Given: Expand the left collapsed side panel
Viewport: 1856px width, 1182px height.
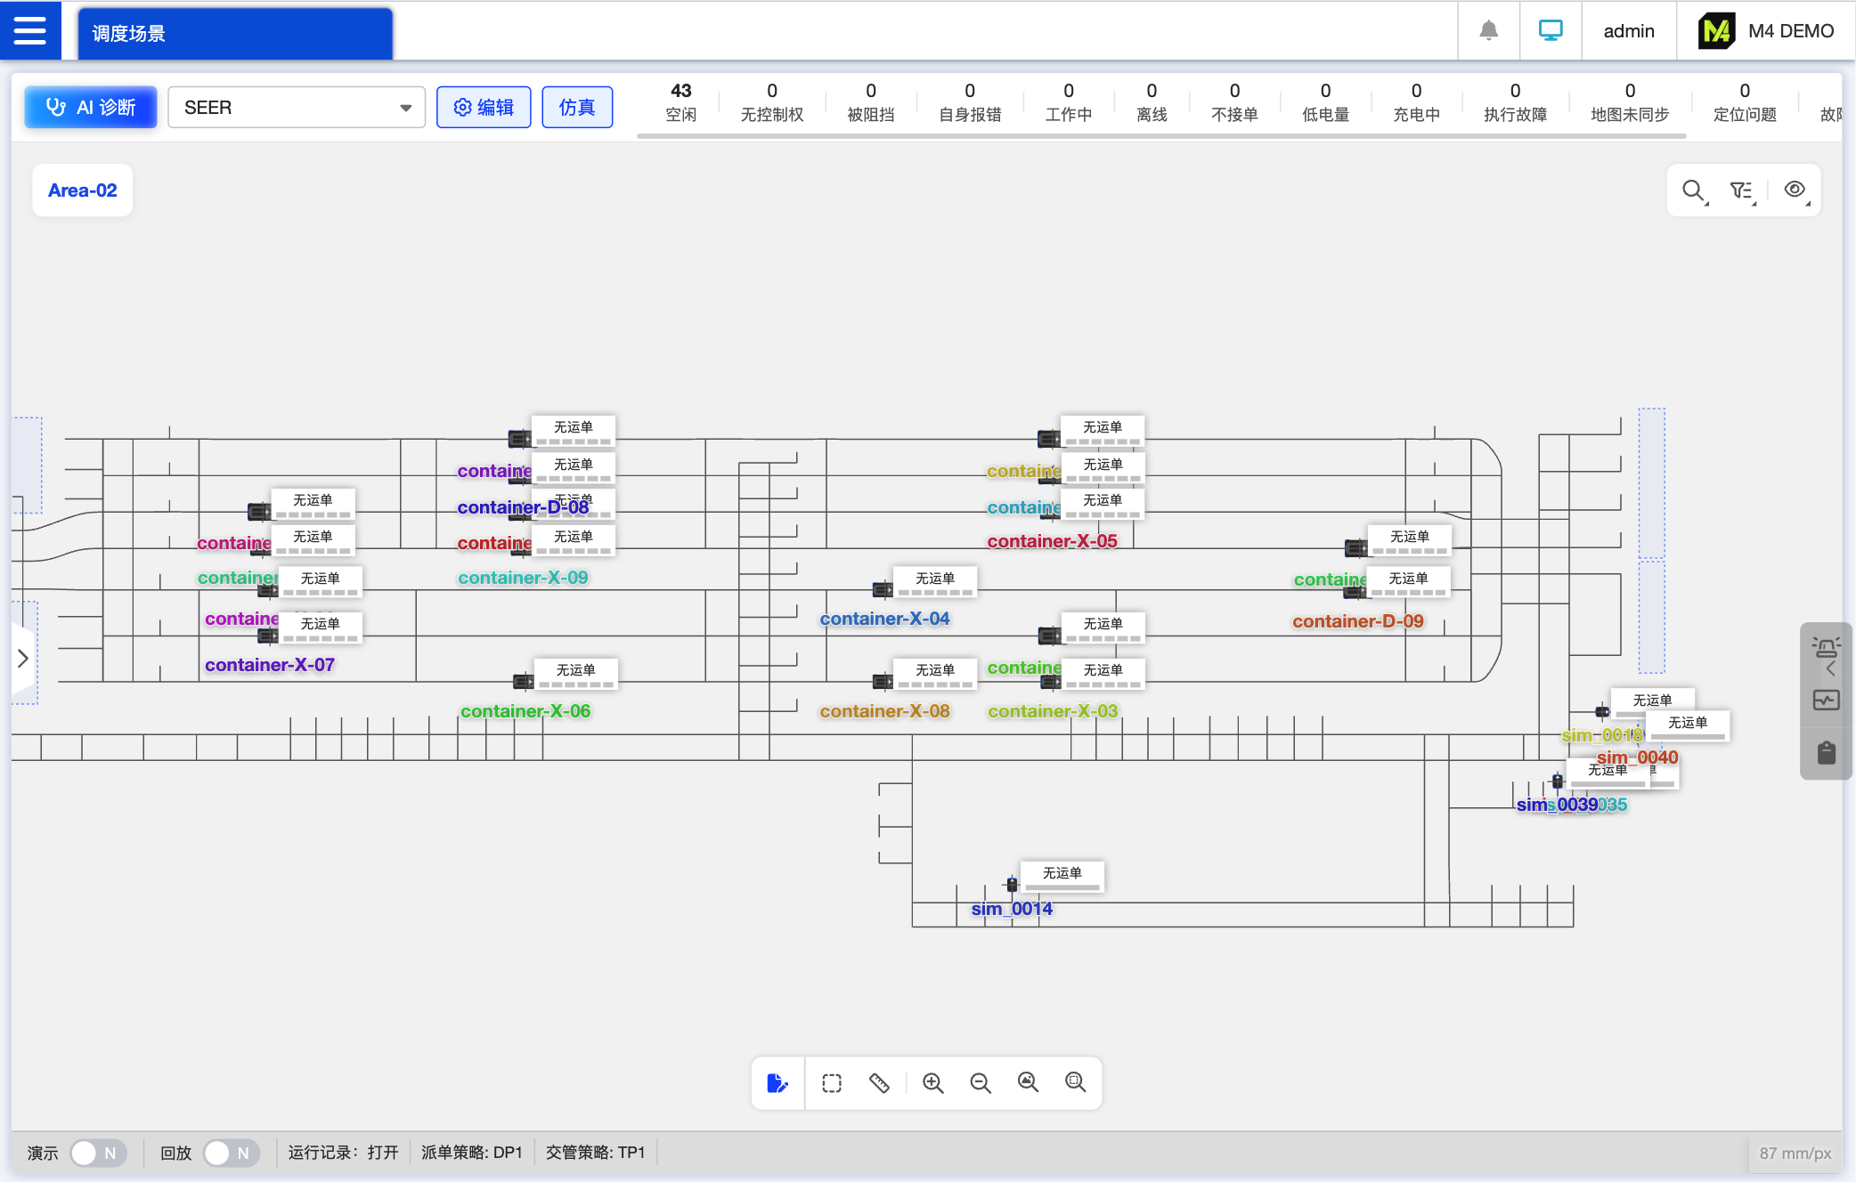Looking at the screenshot, I should click(23, 659).
